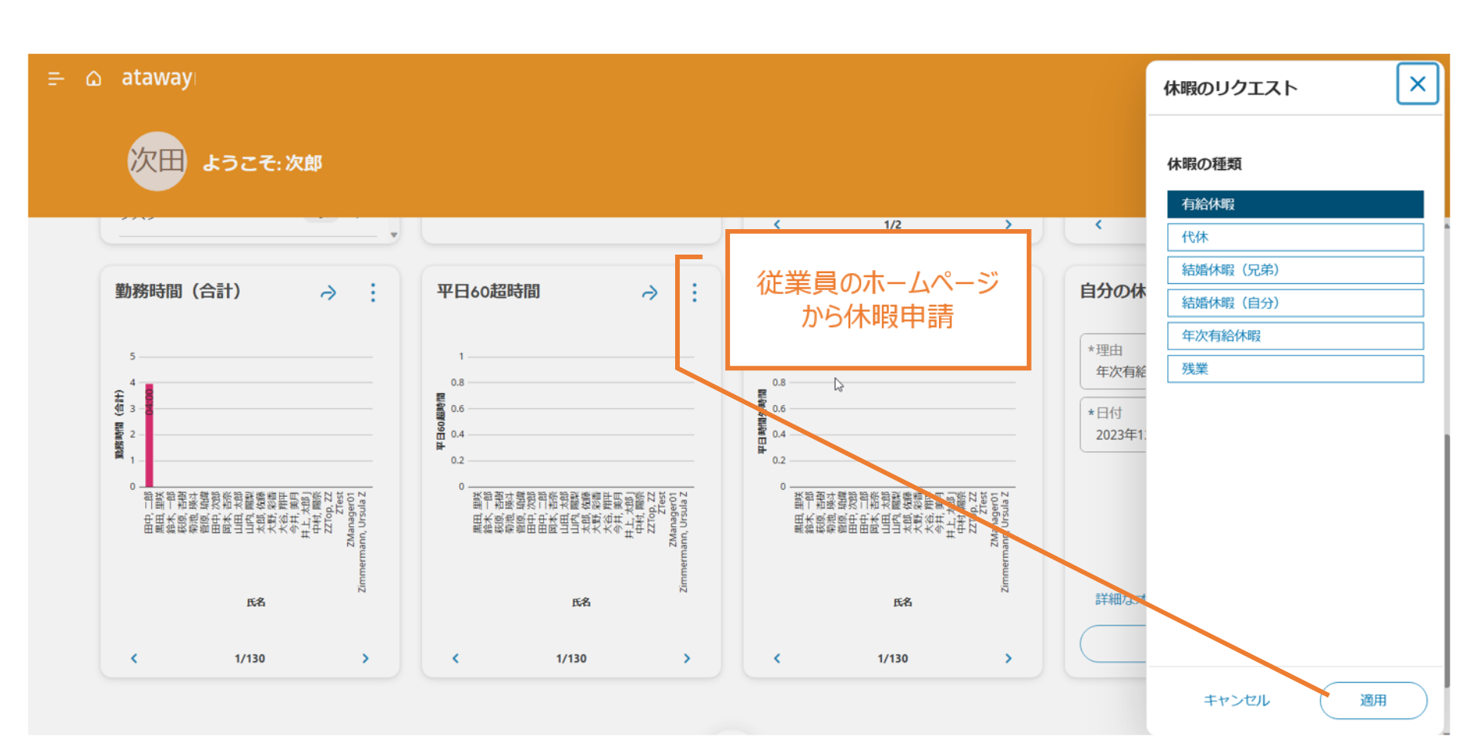Close the 休暇のリクエスト panel
The width and height of the screenshot is (1459, 753).
pos(1417,84)
